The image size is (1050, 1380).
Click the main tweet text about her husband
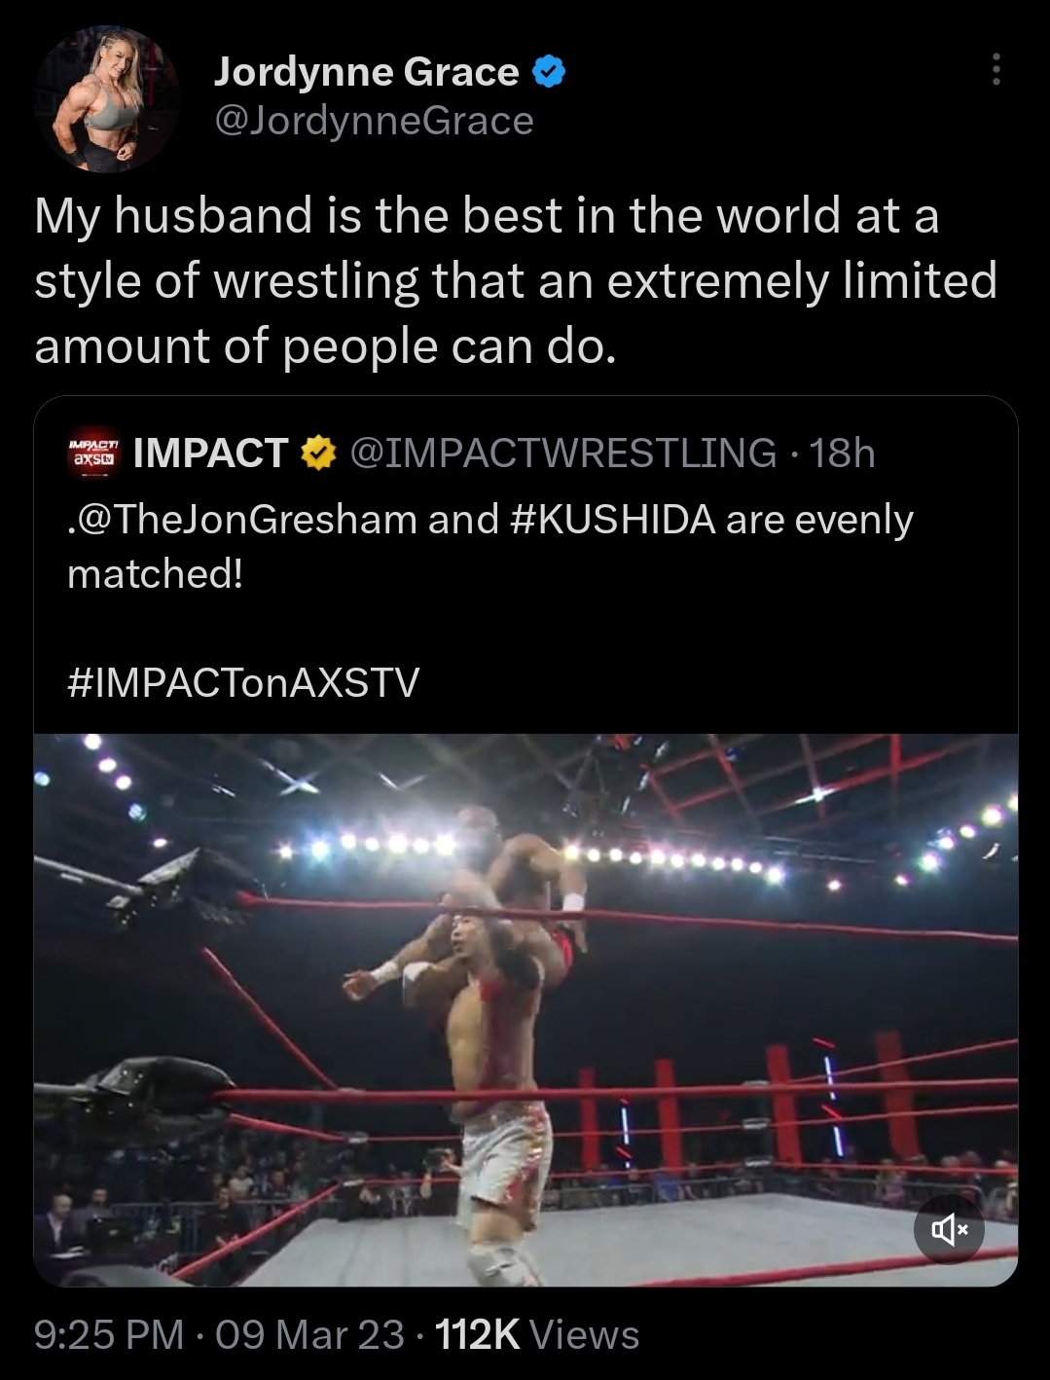[x=516, y=280]
